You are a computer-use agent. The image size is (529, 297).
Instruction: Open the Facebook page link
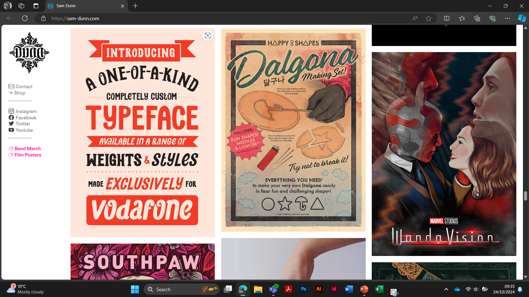click(x=22, y=118)
